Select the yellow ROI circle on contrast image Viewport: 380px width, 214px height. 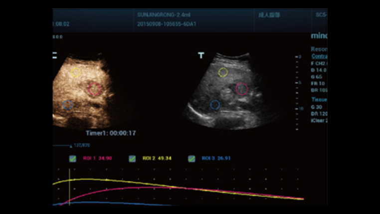[75, 72]
